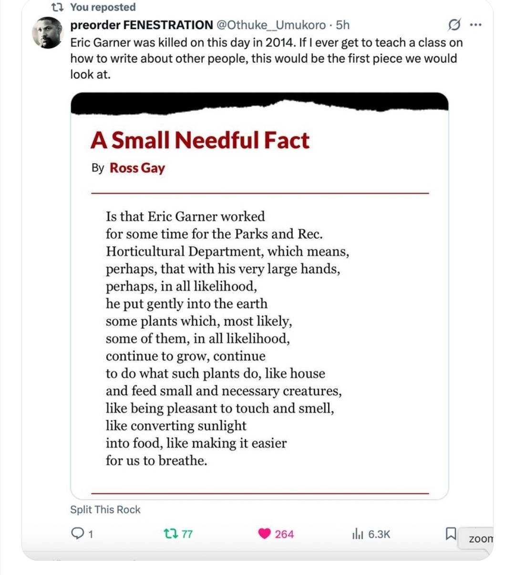Image resolution: width=515 pixels, height=575 pixels.
Task: Open the Grok explain-post icon
Action: (454, 24)
